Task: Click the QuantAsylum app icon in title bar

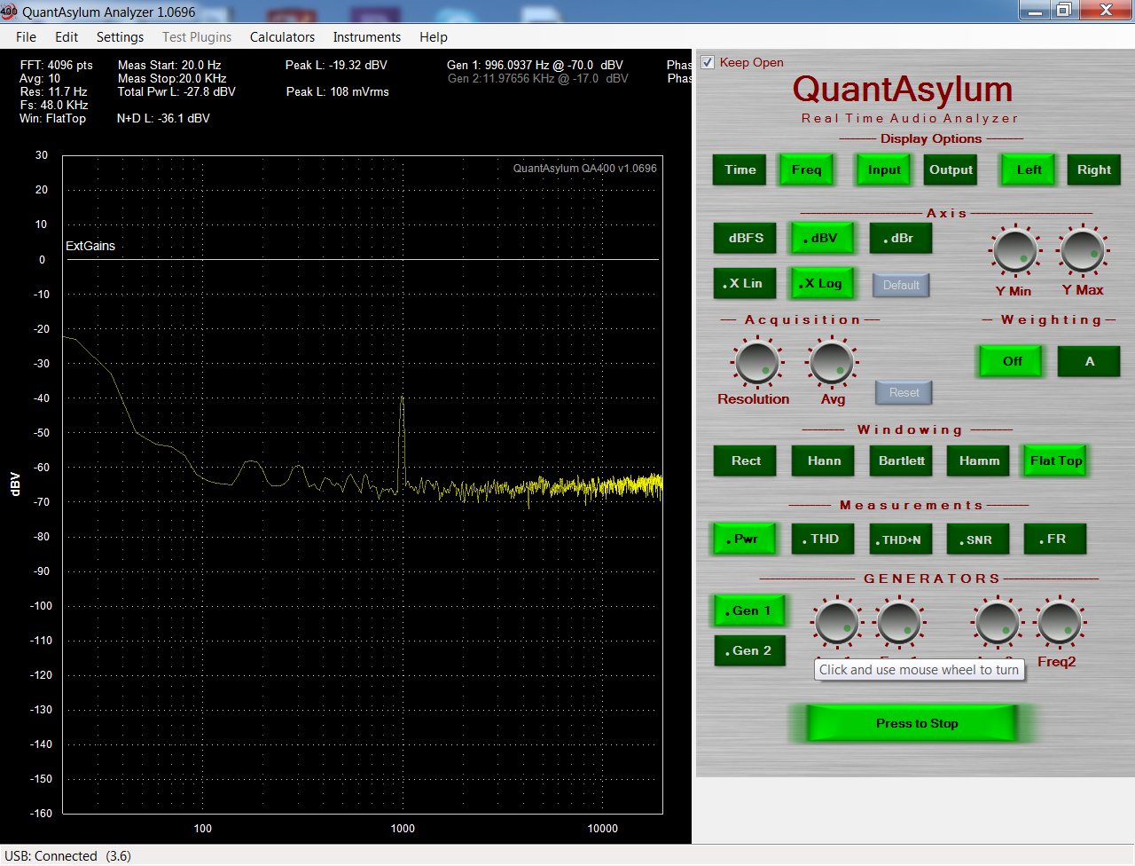Action: click(x=9, y=12)
